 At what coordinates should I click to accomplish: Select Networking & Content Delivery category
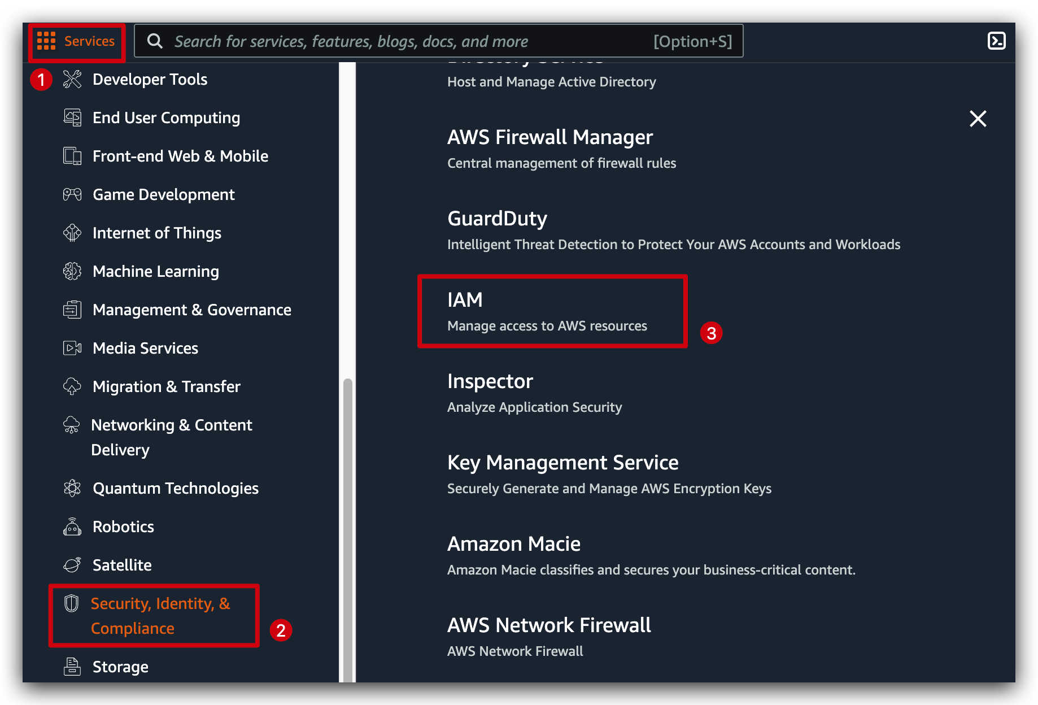tap(172, 437)
